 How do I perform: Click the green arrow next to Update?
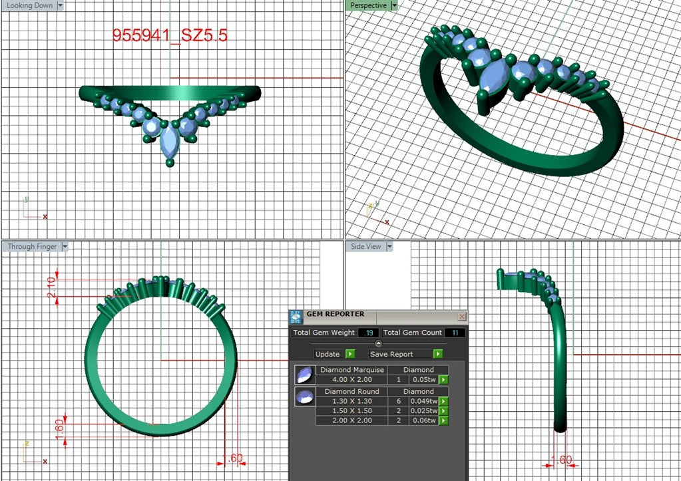coord(350,354)
